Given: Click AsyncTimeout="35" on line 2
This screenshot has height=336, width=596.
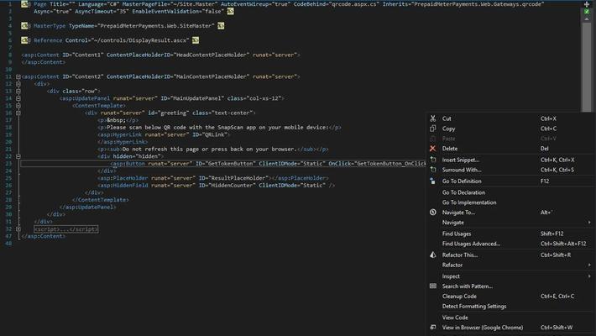Looking at the screenshot, I should (x=100, y=12).
